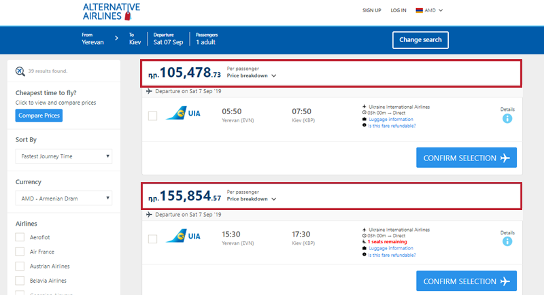This screenshot has width=544, height=295.
Task: Click the Change search button
Action: (420, 40)
